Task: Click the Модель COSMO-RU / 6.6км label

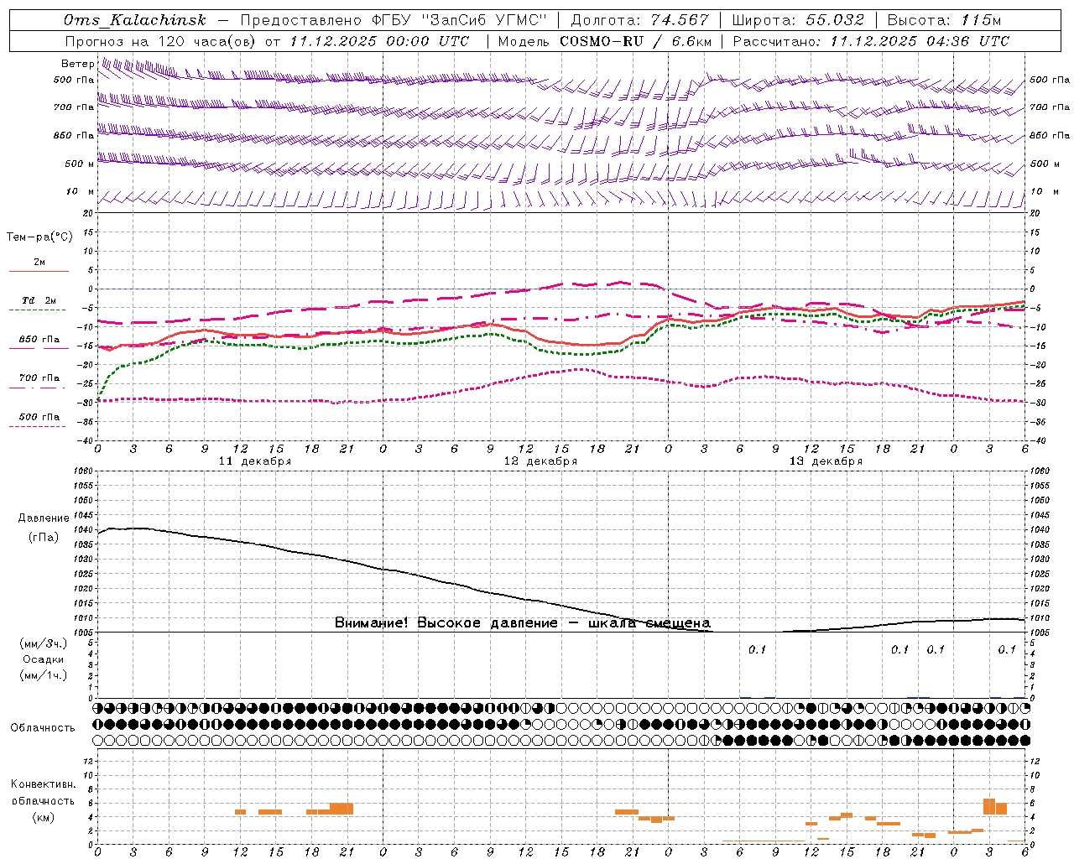Action: pyautogui.click(x=605, y=41)
